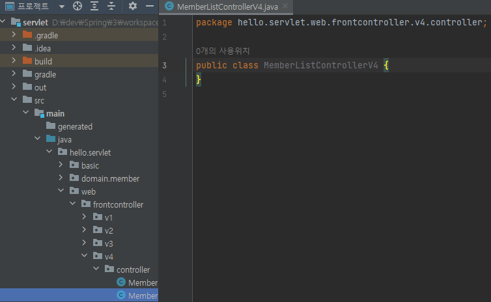Close the MemberListControllerV4.java tab
Screen dimensions: 491x302
click(285, 6)
